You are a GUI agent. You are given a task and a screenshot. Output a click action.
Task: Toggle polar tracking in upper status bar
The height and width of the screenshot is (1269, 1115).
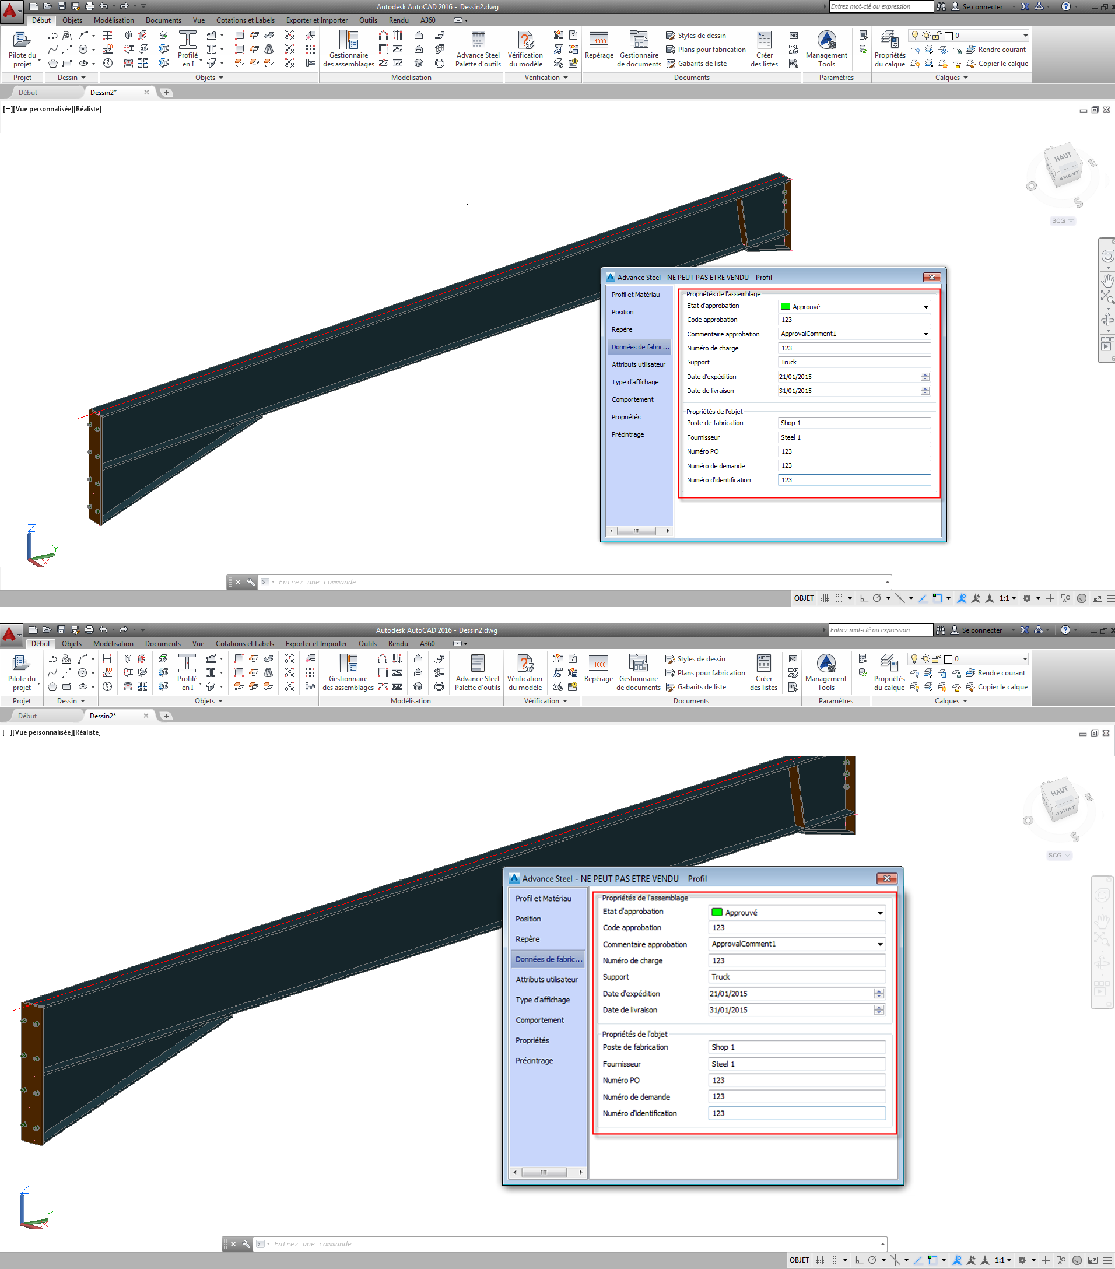(877, 598)
